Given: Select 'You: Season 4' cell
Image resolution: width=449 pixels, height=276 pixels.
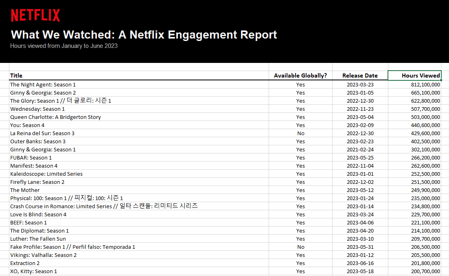Looking at the screenshot, I should pos(139,125).
